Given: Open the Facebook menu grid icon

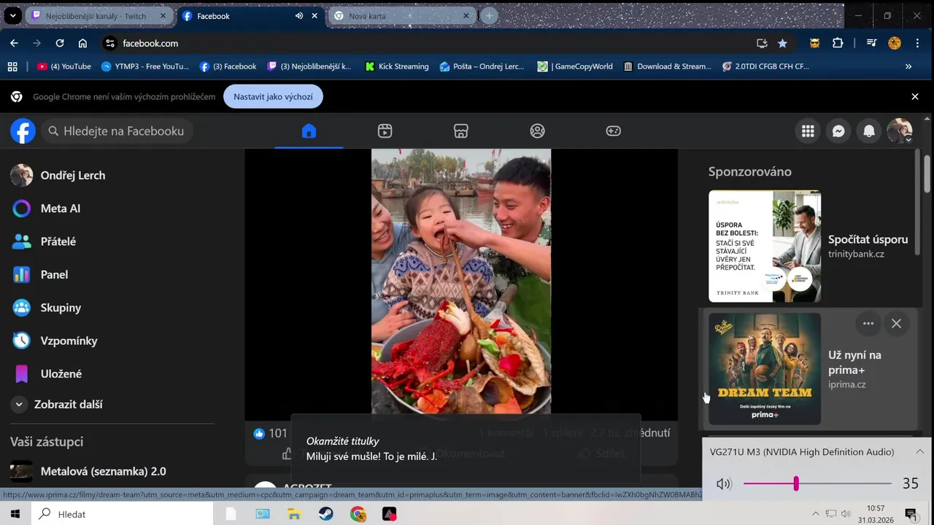Looking at the screenshot, I should click(x=808, y=131).
